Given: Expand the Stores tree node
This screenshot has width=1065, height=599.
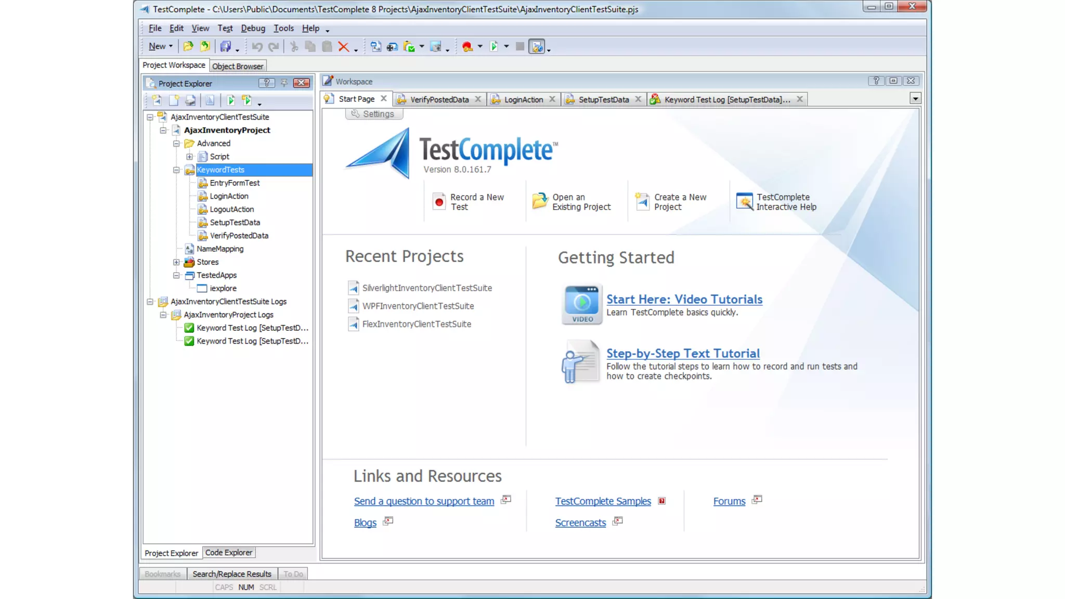Looking at the screenshot, I should click(x=176, y=262).
